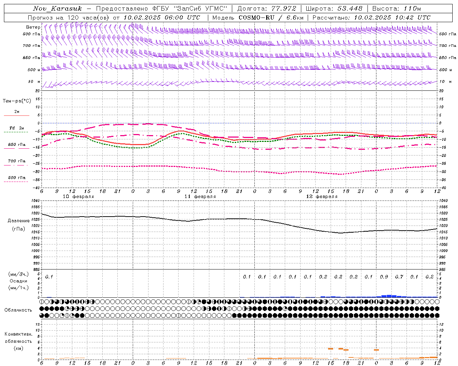Click the pink dotted 500 гПа temperature legend line
The width and height of the screenshot is (458, 366).
pyautogui.click(x=16, y=182)
